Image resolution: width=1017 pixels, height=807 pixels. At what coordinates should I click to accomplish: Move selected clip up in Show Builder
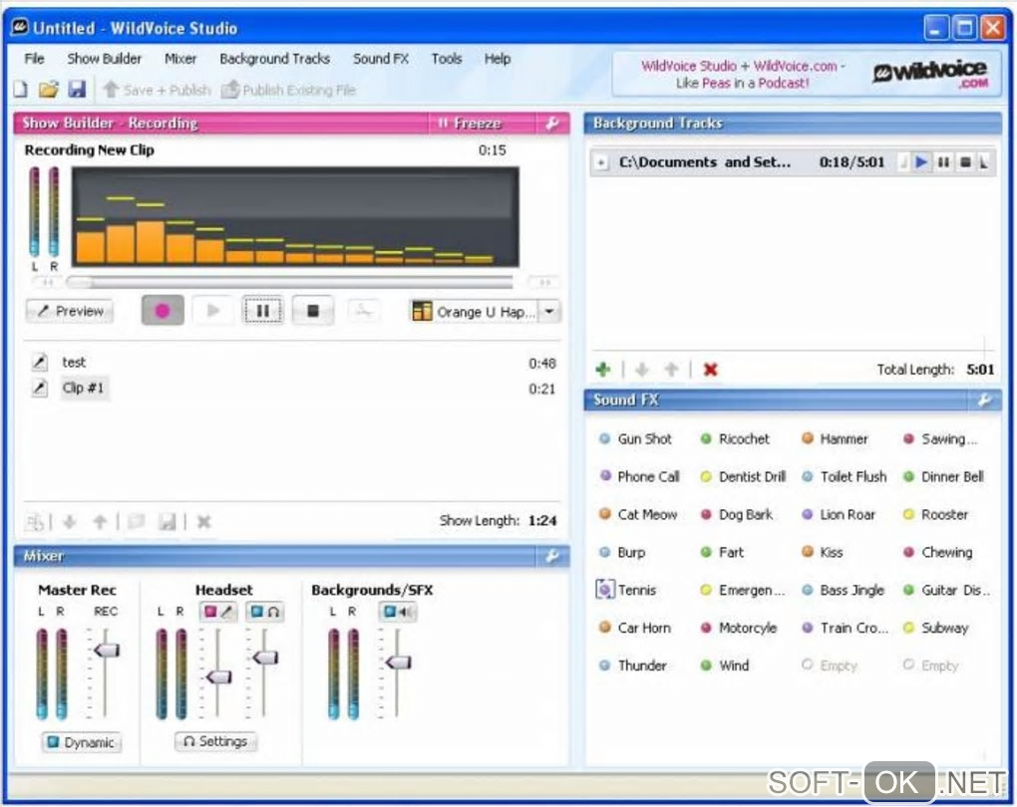100,521
